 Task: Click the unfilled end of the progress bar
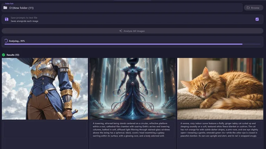pyautogui.click(x=251, y=44)
